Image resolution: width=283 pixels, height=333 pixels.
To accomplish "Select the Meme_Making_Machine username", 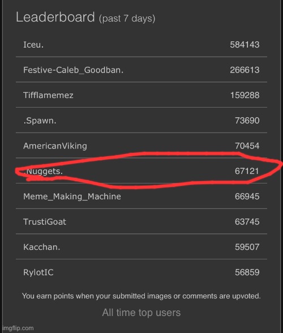I will coord(72,197).
